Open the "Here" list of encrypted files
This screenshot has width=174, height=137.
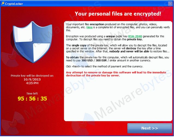(89, 27)
